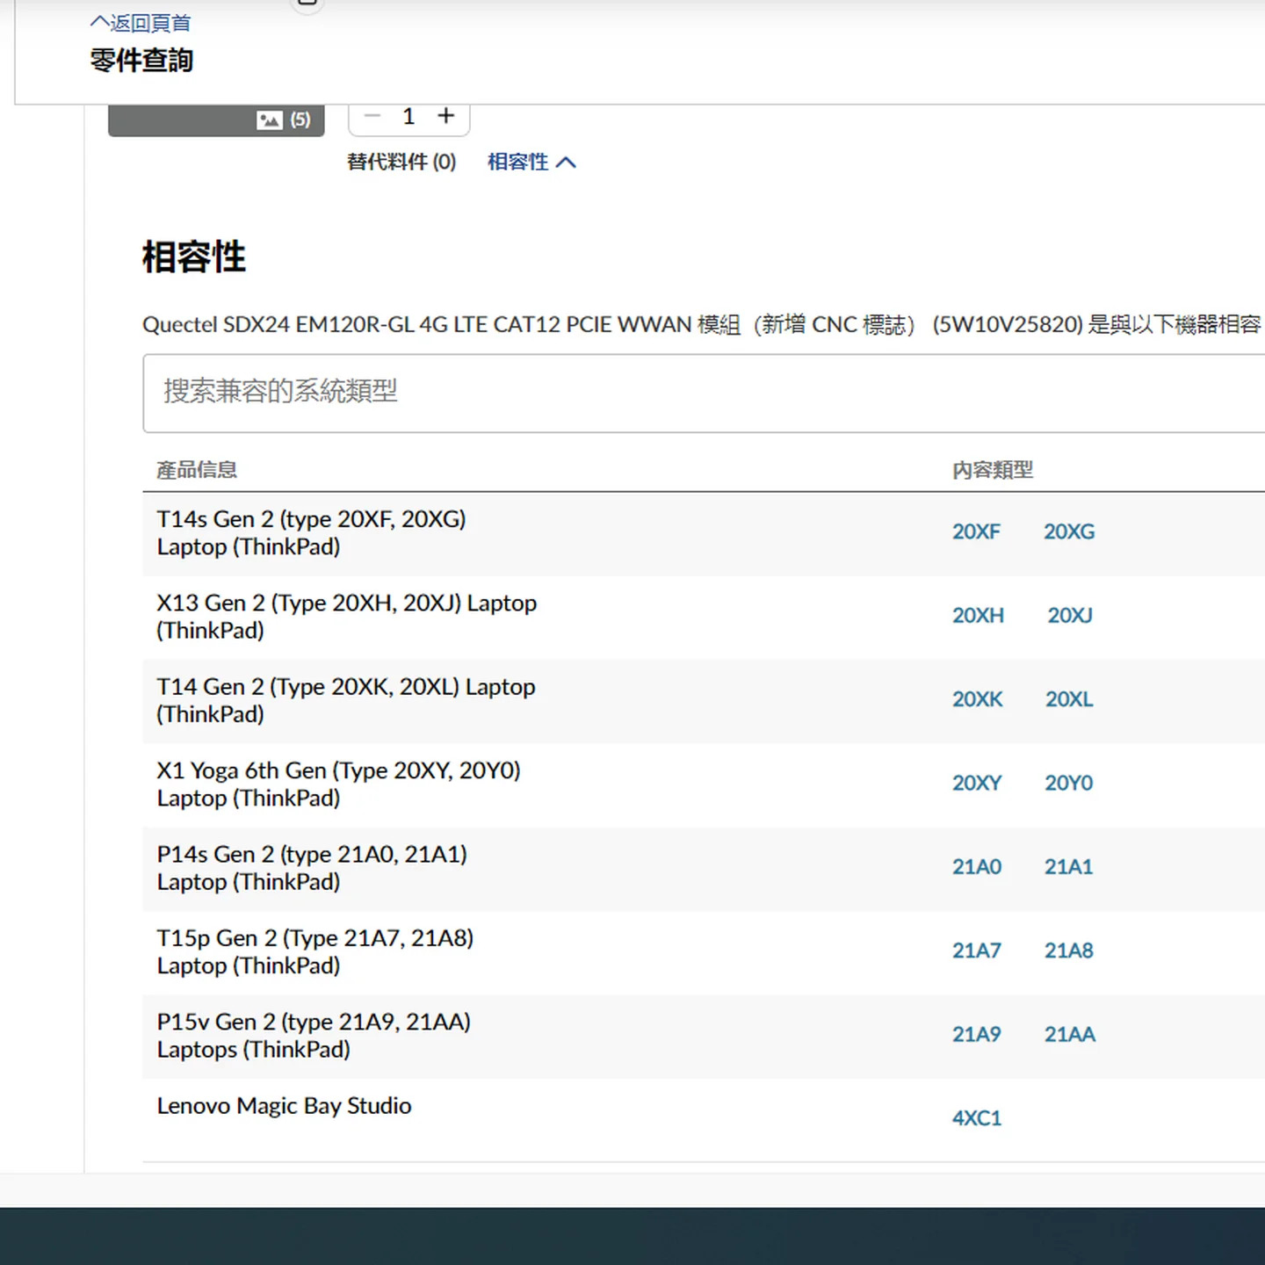Increase quantity with the plus button
This screenshot has height=1265, width=1265.
point(446,116)
